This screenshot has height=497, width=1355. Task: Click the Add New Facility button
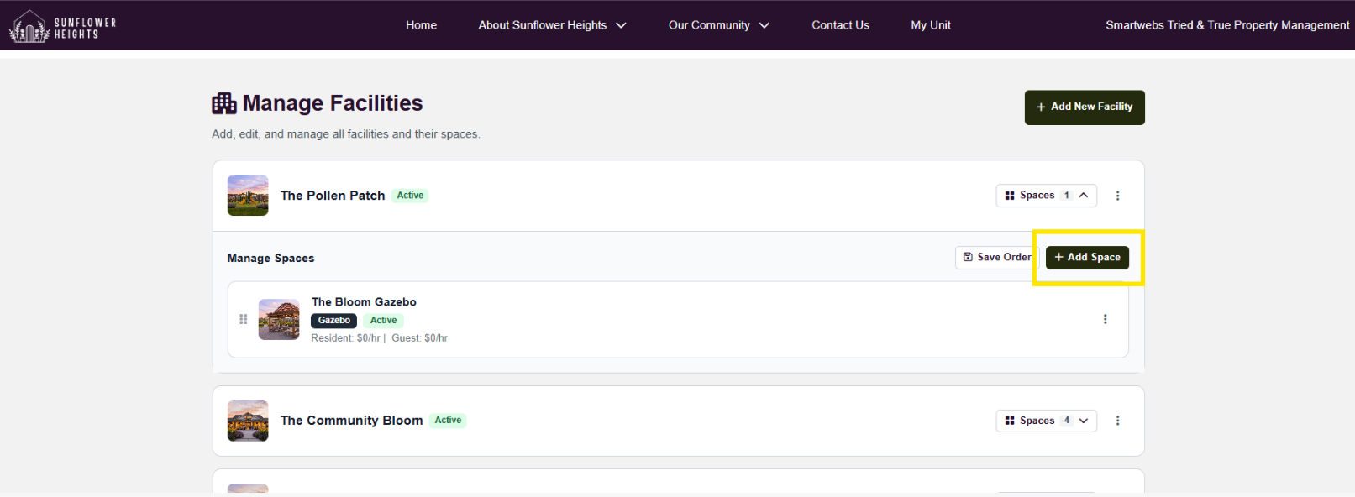coord(1084,107)
